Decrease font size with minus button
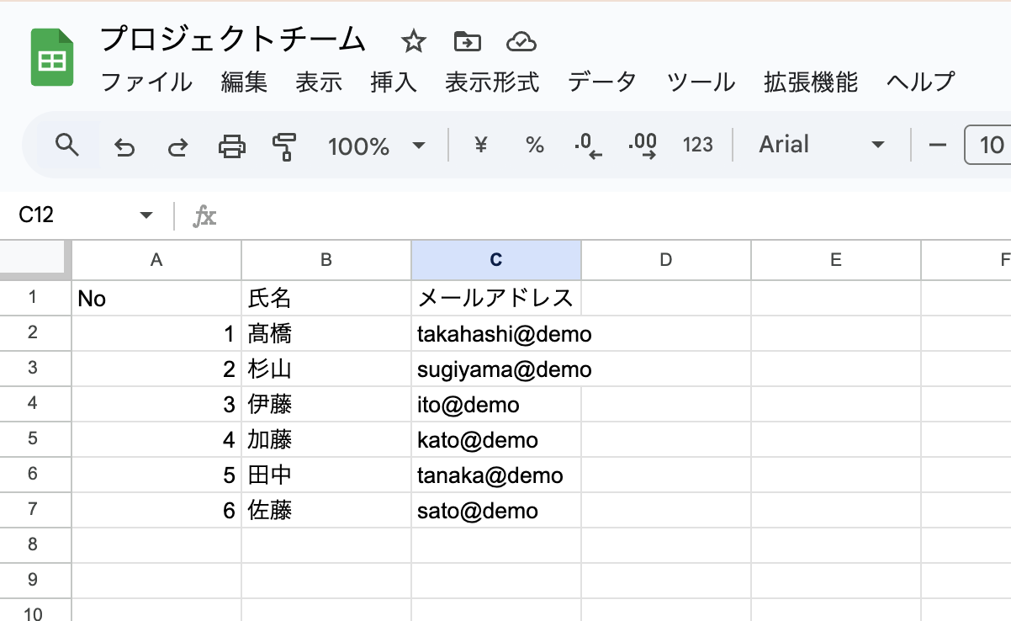This screenshot has height=621, width=1011. pos(937,146)
